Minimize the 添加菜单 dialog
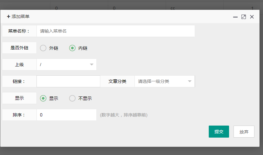The height and width of the screenshot is (155, 263). [235, 17]
